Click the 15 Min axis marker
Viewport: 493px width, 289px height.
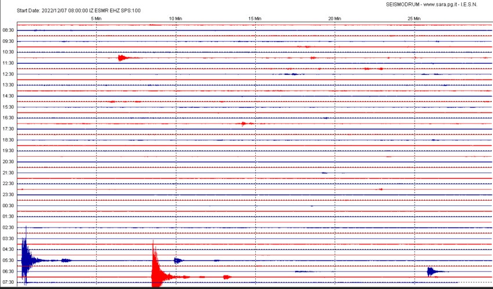(255, 19)
